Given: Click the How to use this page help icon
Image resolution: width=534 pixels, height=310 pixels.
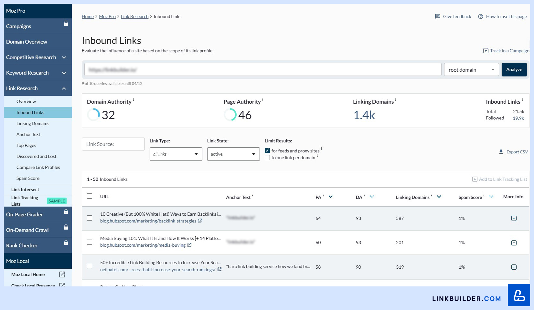Looking at the screenshot, I should coord(481,16).
